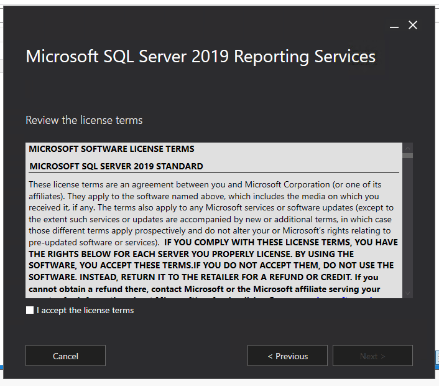Open the partially visible blue hyperlink in license text
The width and height of the screenshot is (439, 386).
(x=348, y=296)
